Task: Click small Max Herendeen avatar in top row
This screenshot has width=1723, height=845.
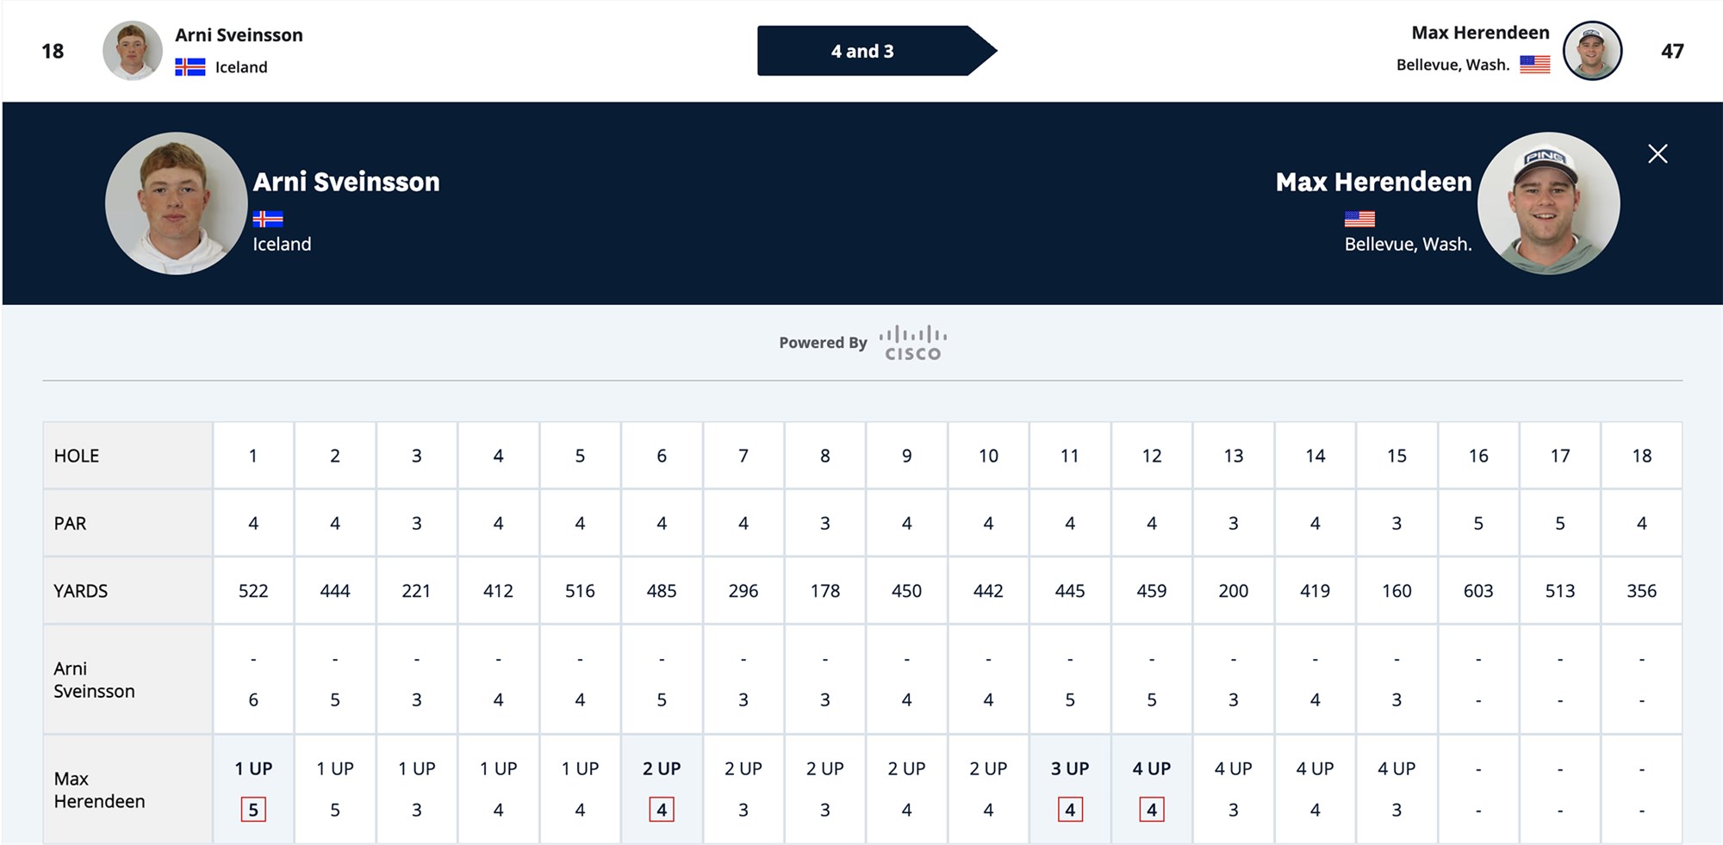Action: pos(1593,51)
